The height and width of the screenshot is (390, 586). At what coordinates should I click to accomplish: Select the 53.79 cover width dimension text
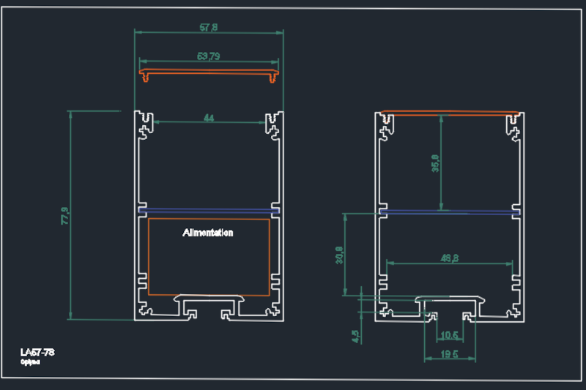coord(209,56)
